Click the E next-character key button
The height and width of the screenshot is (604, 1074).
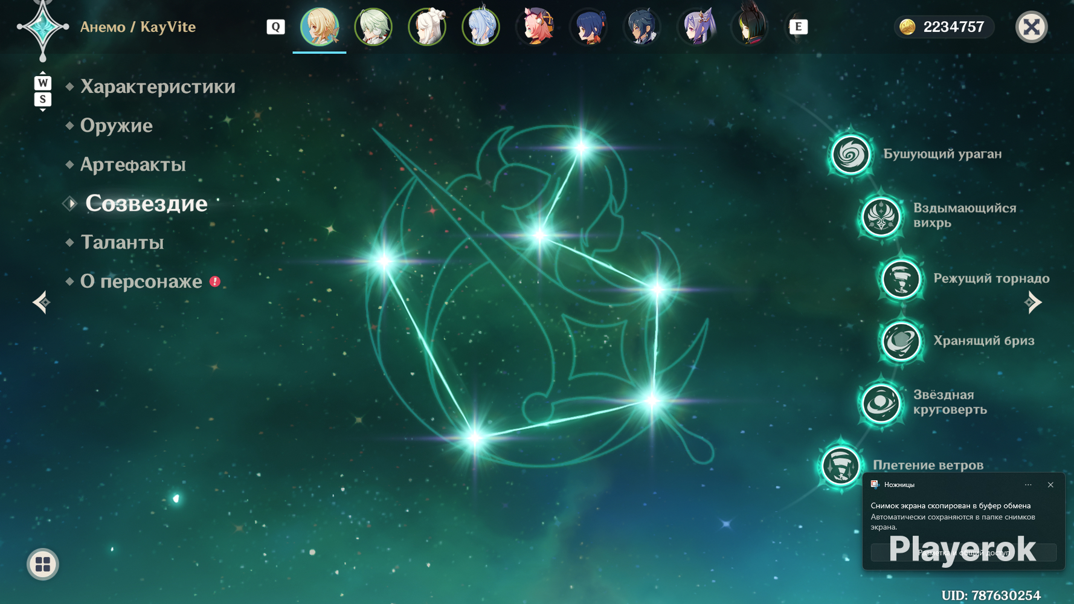tap(799, 27)
